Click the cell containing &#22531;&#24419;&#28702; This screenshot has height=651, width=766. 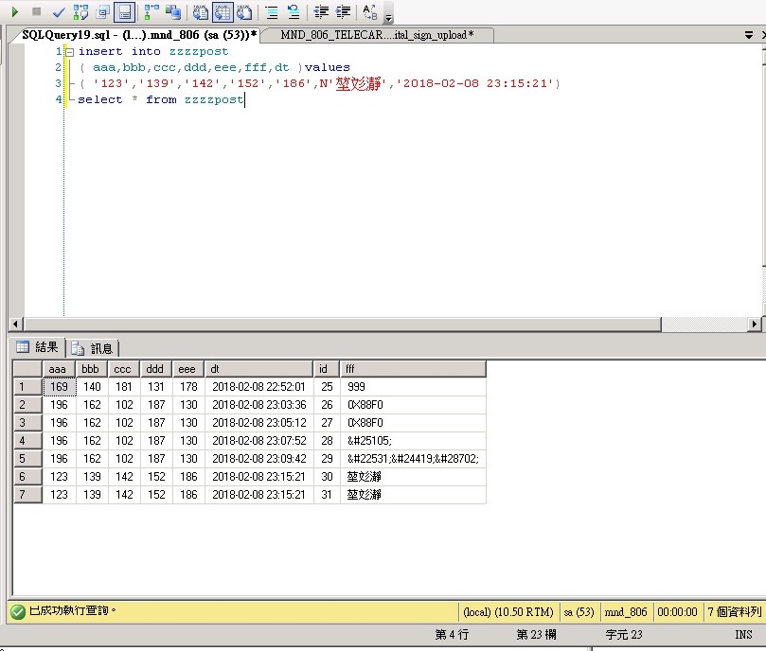(413, 459)
